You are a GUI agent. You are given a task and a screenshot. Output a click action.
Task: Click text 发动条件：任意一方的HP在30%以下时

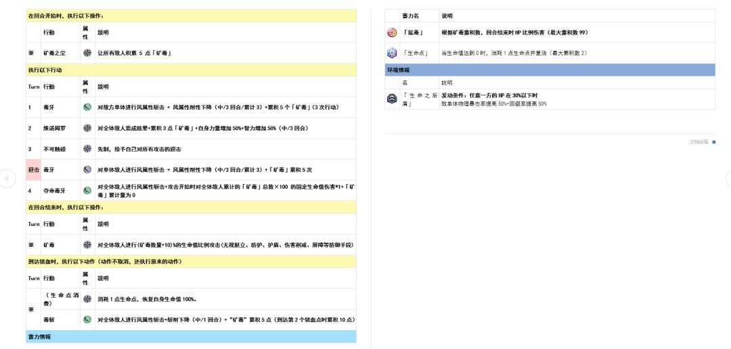pyautogui.click(x=490, y=95)
